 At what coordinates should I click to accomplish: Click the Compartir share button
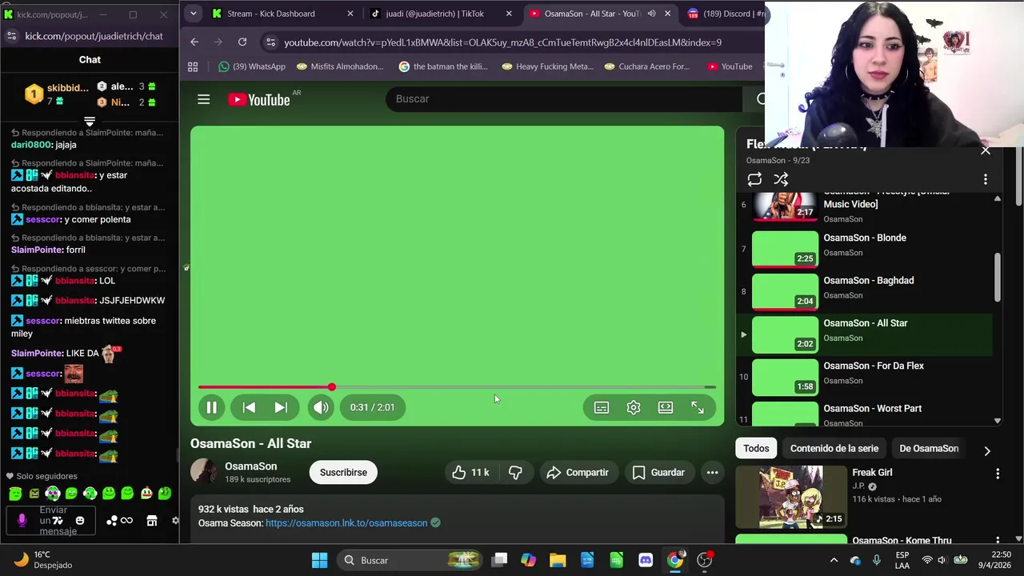(x=578, y=472)
